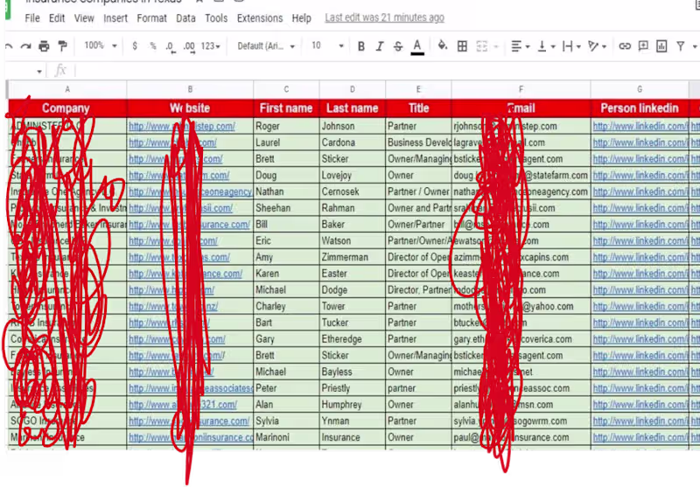700x487 pixels.
Task: Select column C header
Action: [286, 89]
